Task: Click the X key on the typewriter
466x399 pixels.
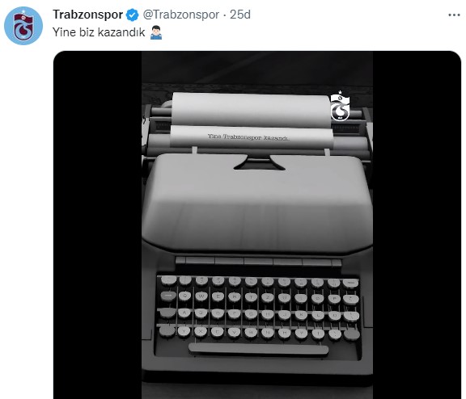Action: click(201, 331)
